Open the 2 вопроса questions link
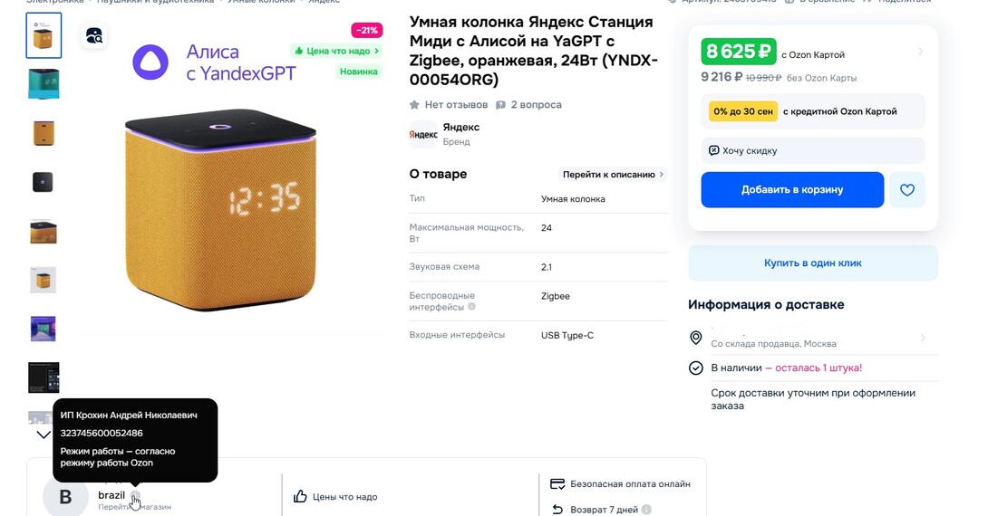This screenshot has height=516, width=988. pos(528,105)
